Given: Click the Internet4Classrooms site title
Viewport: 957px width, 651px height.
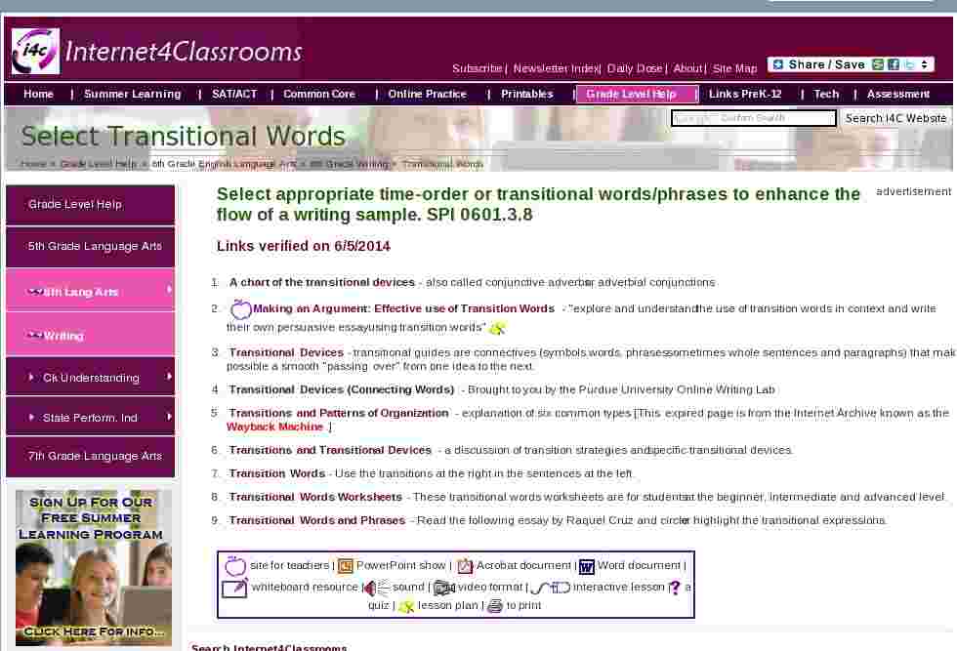Looking at the screenshot, I should 184,52.
